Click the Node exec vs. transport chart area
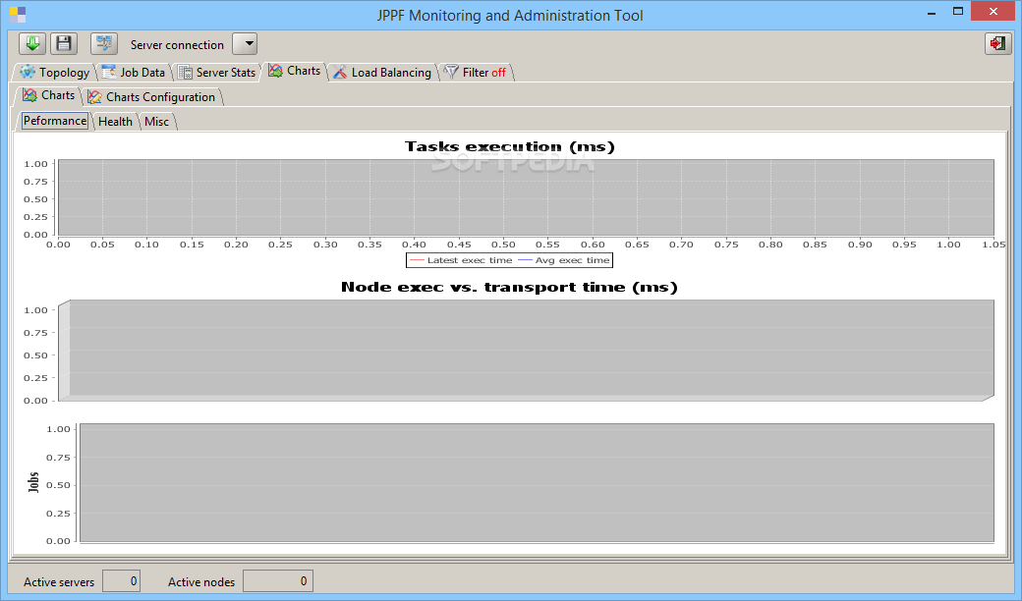Viewport: 1022px width, 601px height. [526, 350]
